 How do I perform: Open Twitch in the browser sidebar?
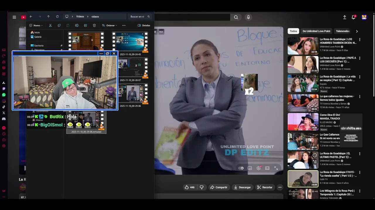[4, 89]
